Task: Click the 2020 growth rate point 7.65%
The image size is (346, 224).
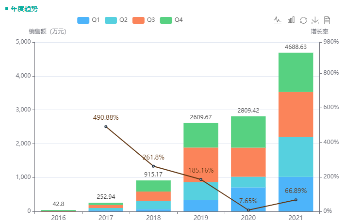Action: [248, 210]
